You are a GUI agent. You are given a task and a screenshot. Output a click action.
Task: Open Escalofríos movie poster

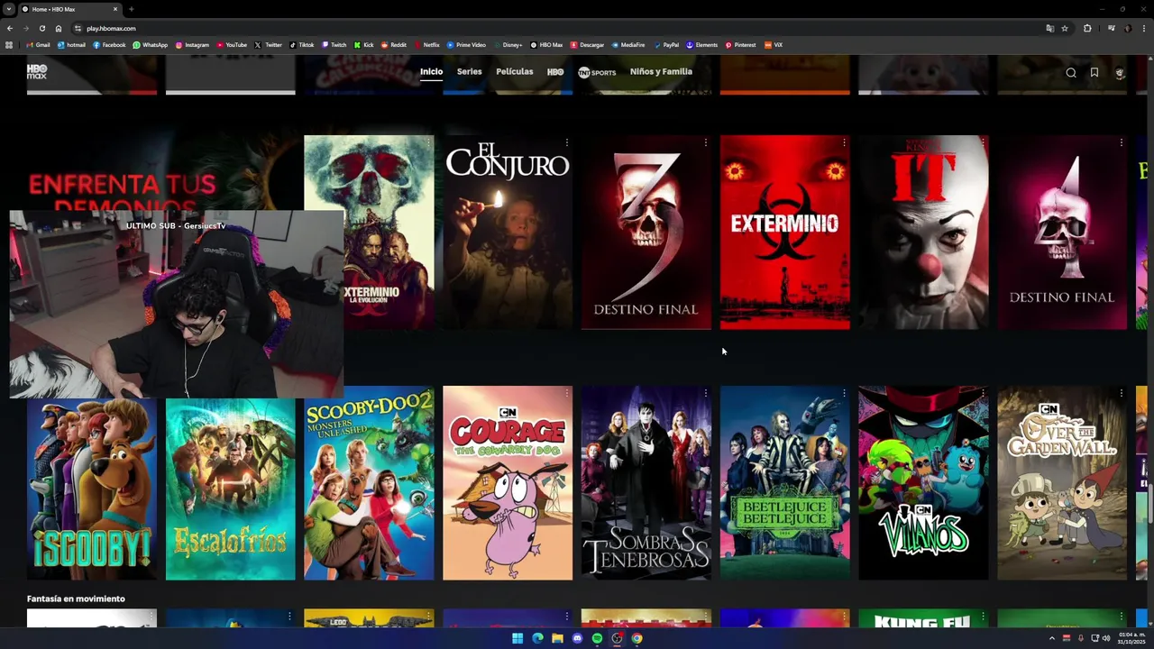(230, 487)
